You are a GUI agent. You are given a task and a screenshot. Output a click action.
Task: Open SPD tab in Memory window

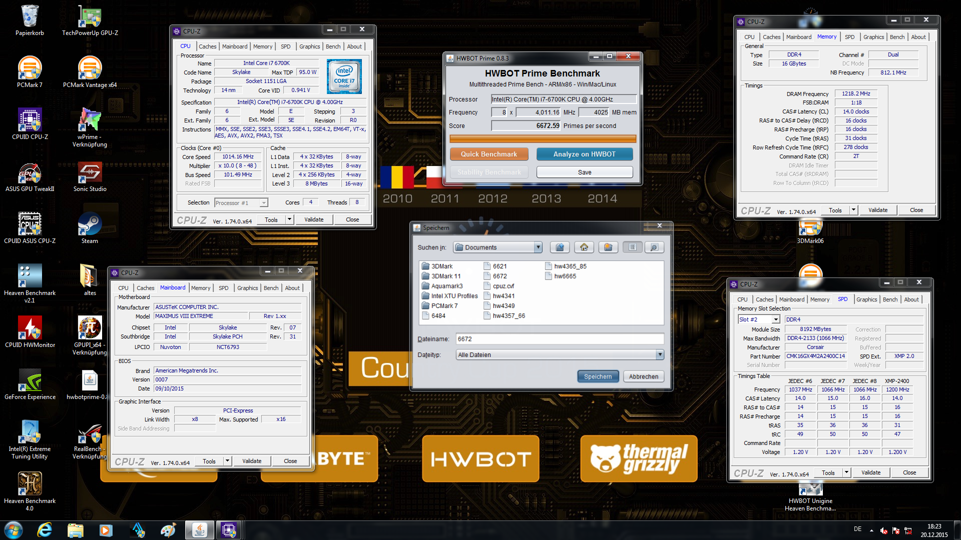pos(849,37)
